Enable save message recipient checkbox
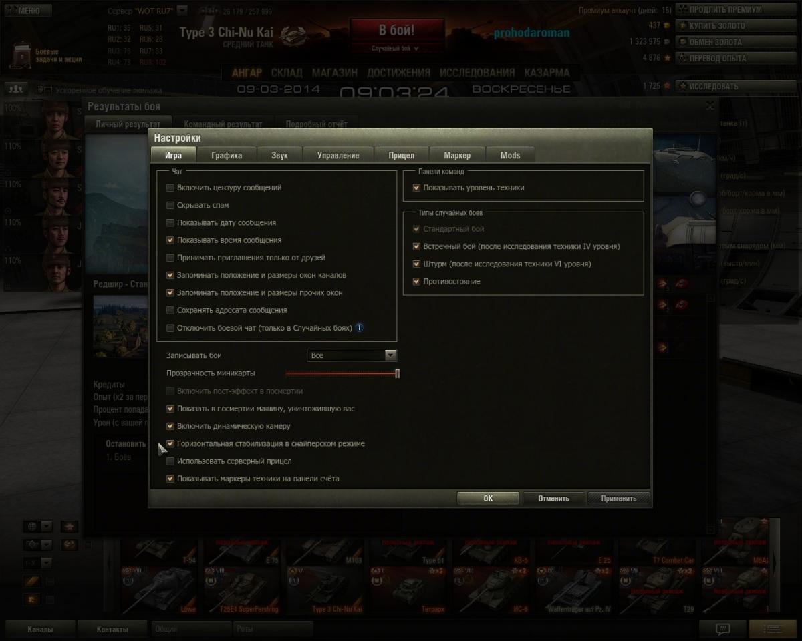802x641 pixels. [x=170, y=310]
